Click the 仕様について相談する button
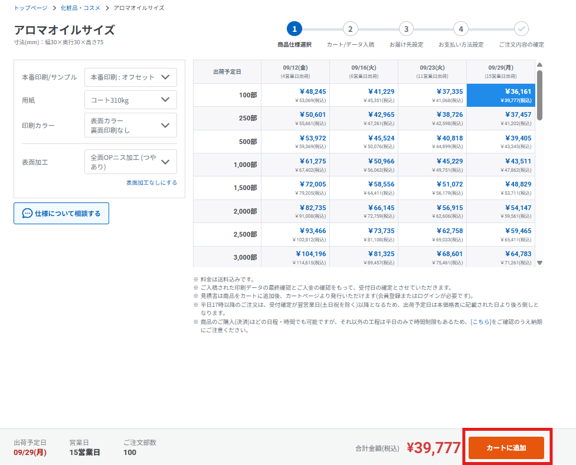Viewport: 576px width, 465px height. [x=61, y=214]
